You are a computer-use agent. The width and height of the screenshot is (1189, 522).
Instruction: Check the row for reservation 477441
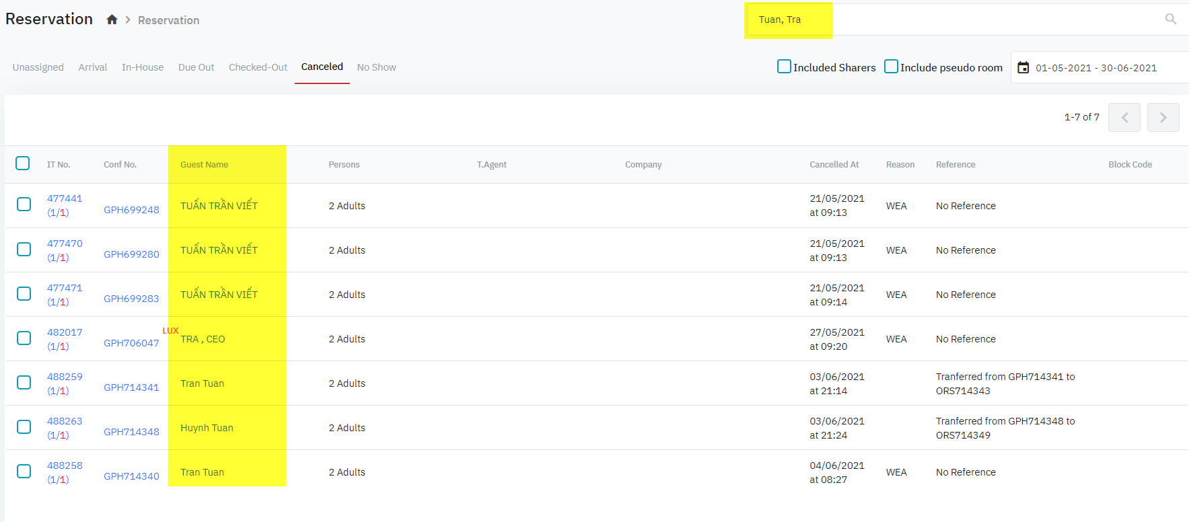[x=24, y=204]
